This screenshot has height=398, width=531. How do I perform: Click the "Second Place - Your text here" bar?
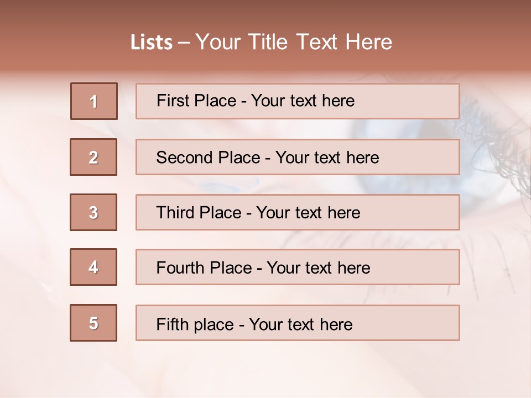[298, 157]
